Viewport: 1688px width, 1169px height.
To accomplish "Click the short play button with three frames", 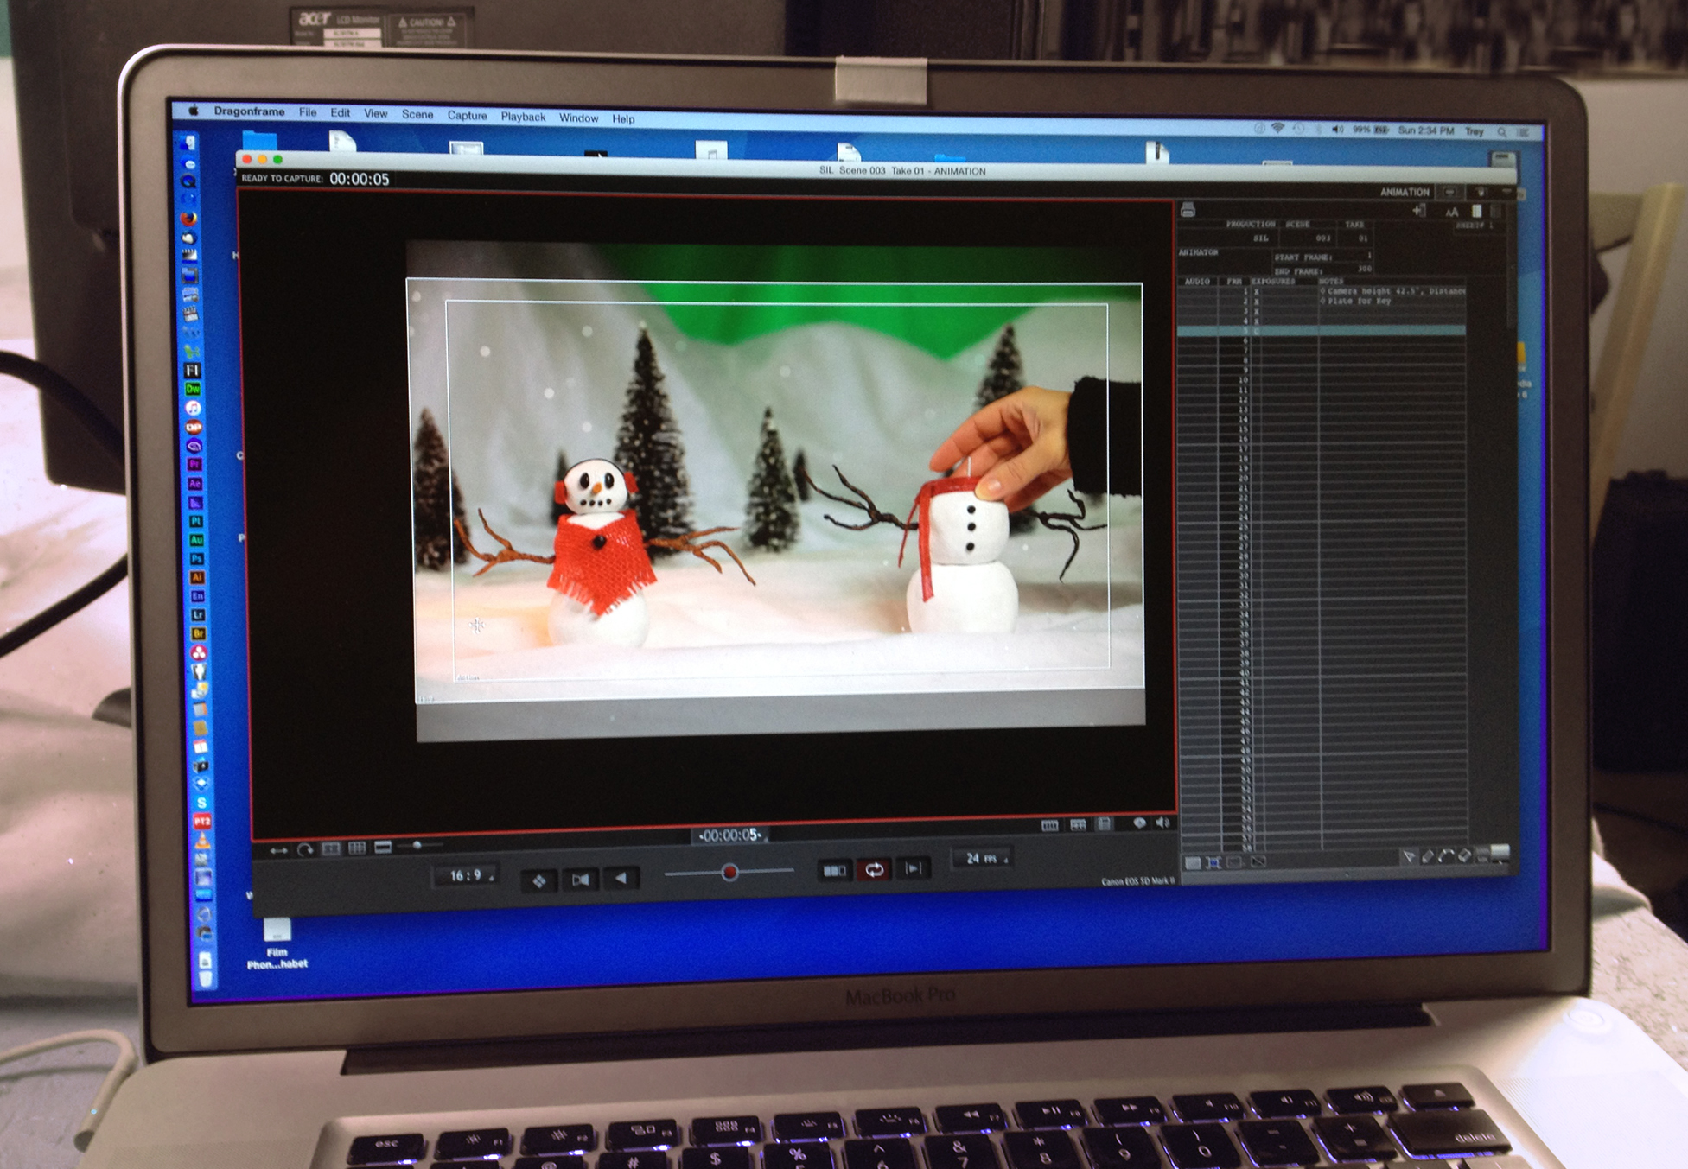I will click(x=835, y=870).
